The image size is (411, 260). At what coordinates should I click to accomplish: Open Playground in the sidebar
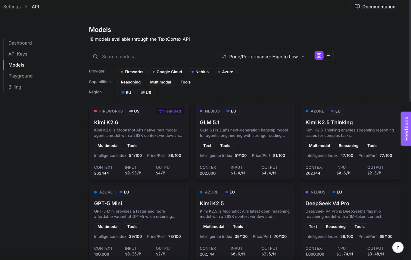(x=20, y=76)
